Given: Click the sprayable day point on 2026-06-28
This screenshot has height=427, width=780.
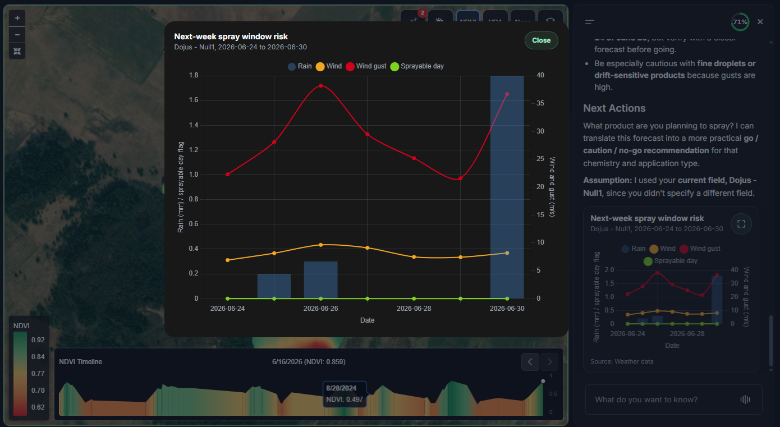Looking at the screenshot, I should point(414,299).
